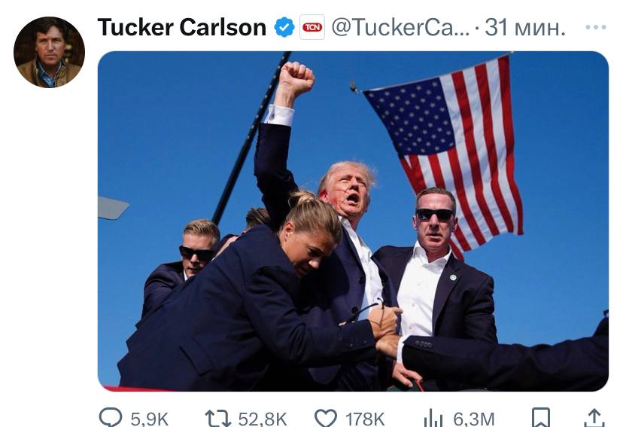Click the reply speech bubble icon
This screenshot has height=427, width=623.
[111, 418]
